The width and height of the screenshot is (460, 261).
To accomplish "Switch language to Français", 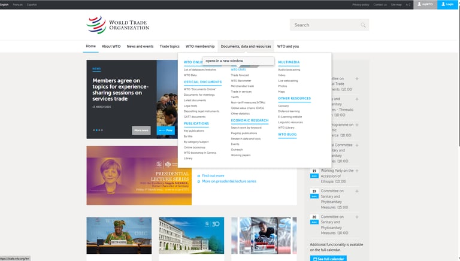I will pyautogui.click(x=17, y=5).
